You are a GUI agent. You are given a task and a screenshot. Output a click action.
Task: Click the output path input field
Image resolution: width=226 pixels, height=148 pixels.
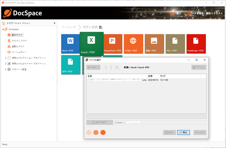point(160,122)
